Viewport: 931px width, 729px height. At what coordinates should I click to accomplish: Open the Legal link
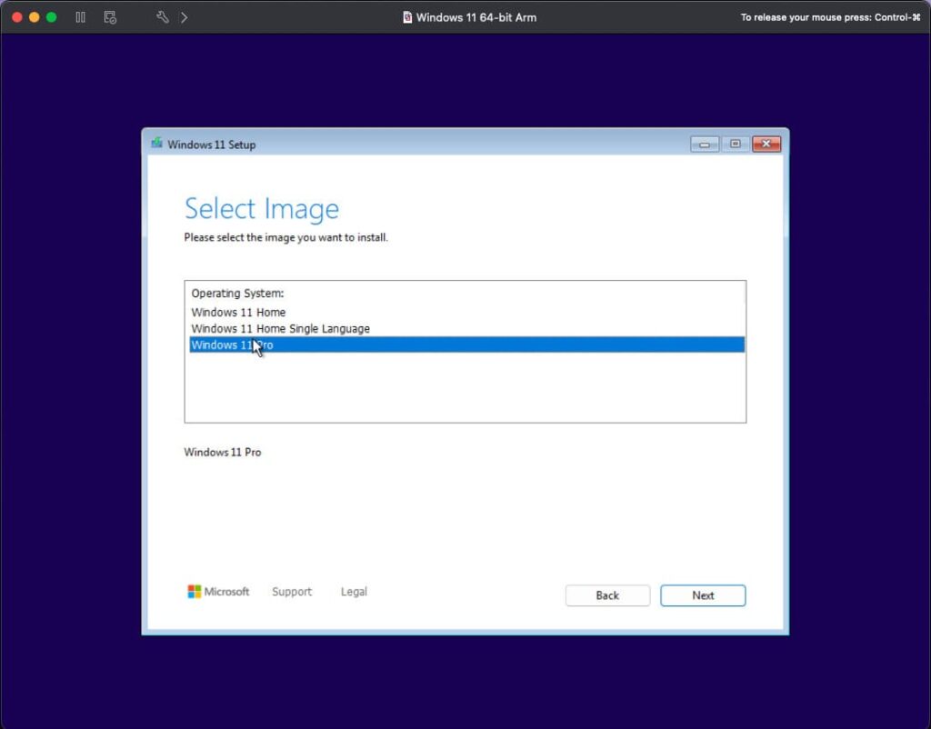pyautogui.click(x=354, y=592)
